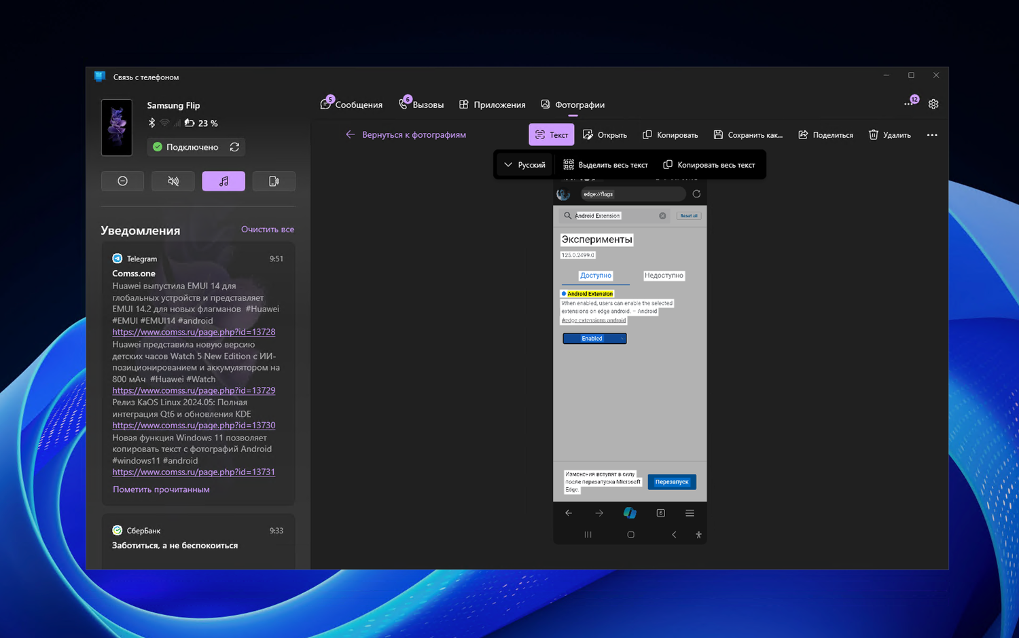This screenshot has width=1019, height=638.
Task: Open the comss.ru link ending id=13728
Action: pos(194,332)
